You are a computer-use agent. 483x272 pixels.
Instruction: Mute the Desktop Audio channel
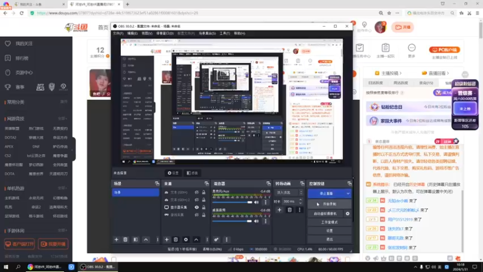[x=256, y=221]
